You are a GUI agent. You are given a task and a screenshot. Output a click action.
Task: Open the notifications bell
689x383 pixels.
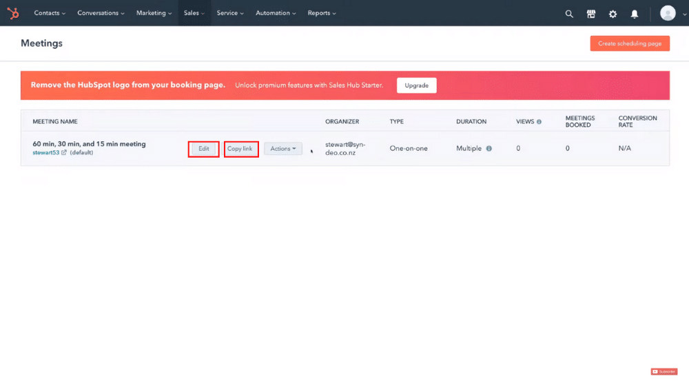(635, 14)
